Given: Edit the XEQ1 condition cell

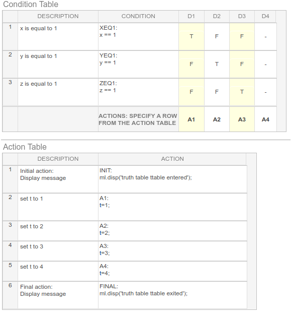Looking at the screenshot, I should [x=138, y=36].
